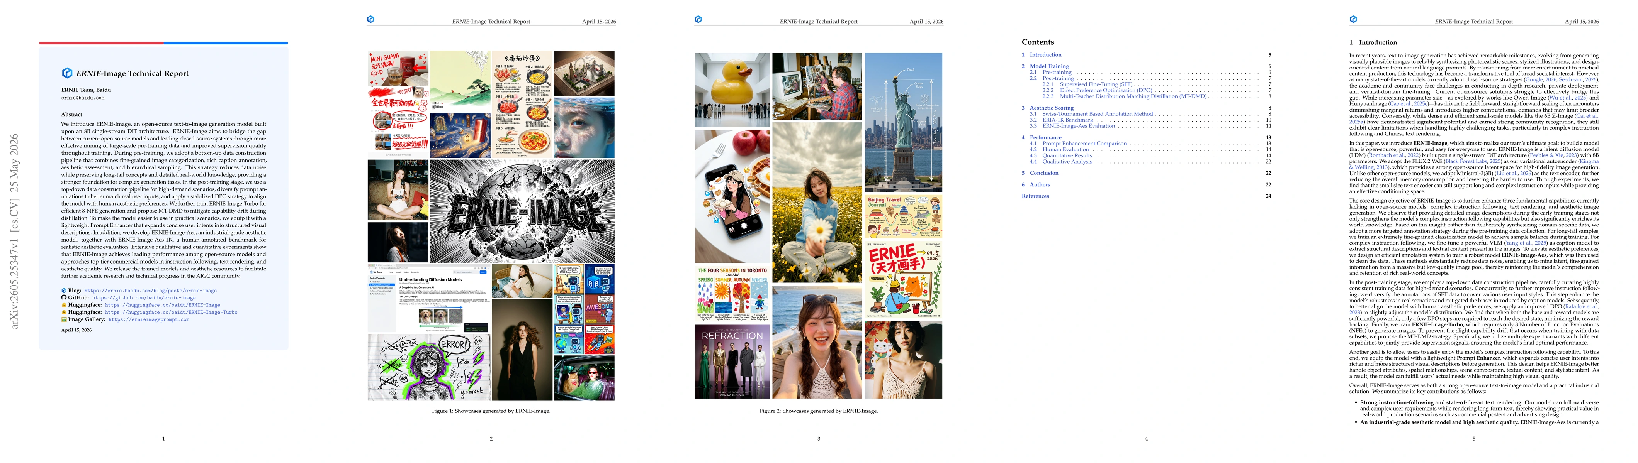The height and width of the screenshot is (463, 1638).
Task: Click the Abstract heading on page 1
Action: tap(72, 114)
